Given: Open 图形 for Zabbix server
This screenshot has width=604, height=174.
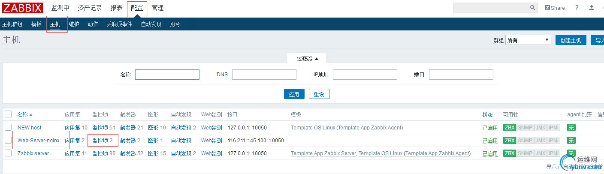Looking at the screenshot, I should click(x=153, y=153).
